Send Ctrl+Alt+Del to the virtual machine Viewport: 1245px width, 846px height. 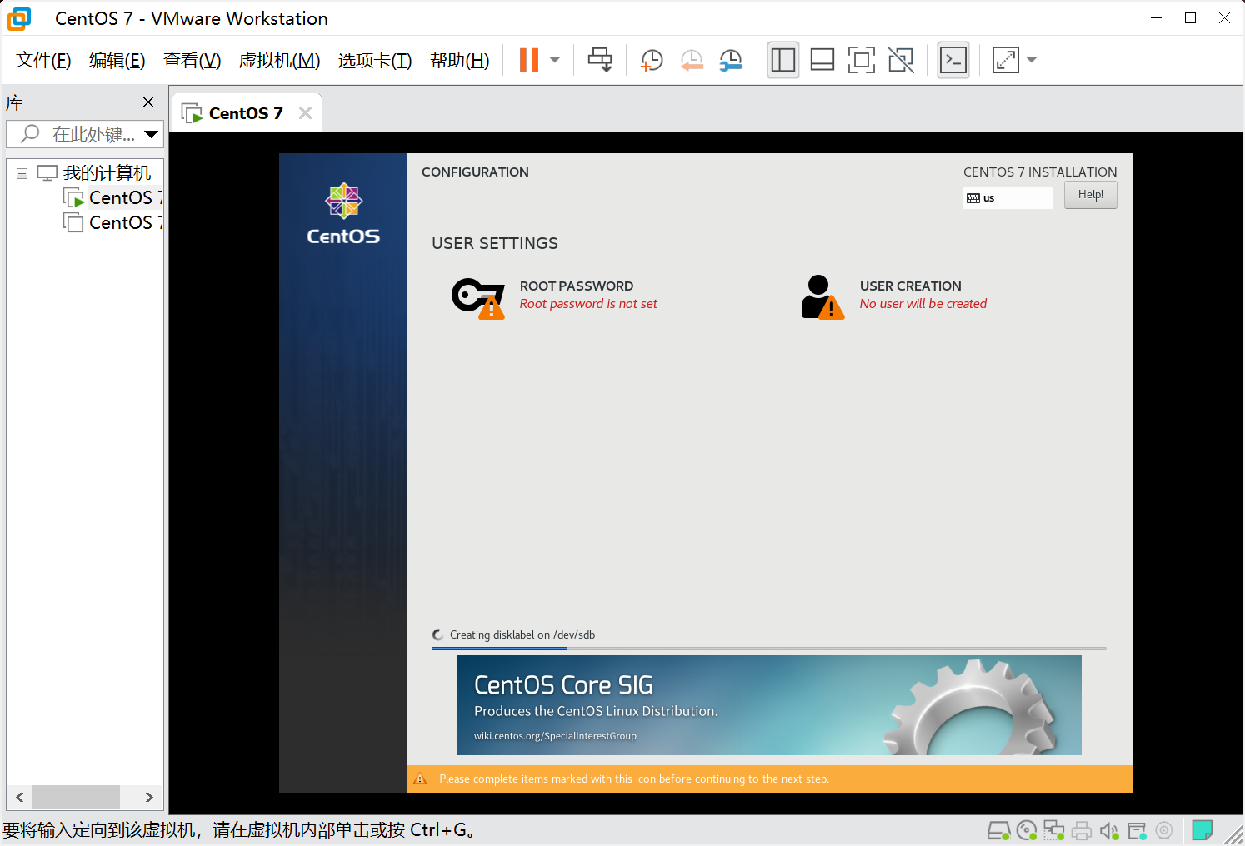click(600, 60)
